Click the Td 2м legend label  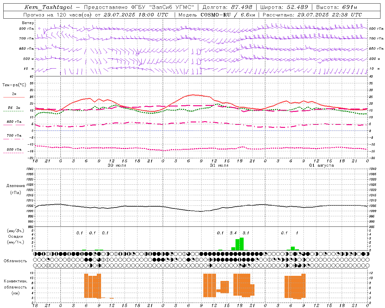(14, 108)
